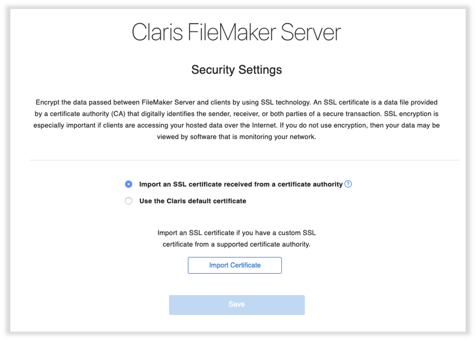Viewport: 476px width, 341px height.
Task: Select the Use the Claris default certificate radio button
Action: click(129, 201)
